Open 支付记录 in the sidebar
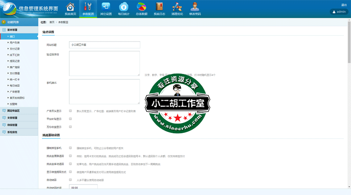The image size is (351, 195). [14, 49]
